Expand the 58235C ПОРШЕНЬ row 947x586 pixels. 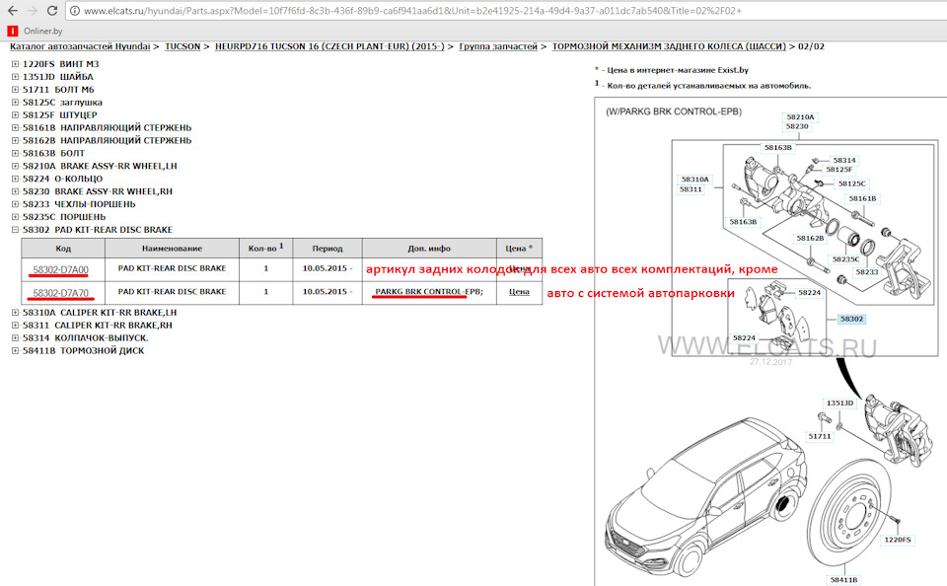click(15, 217)
